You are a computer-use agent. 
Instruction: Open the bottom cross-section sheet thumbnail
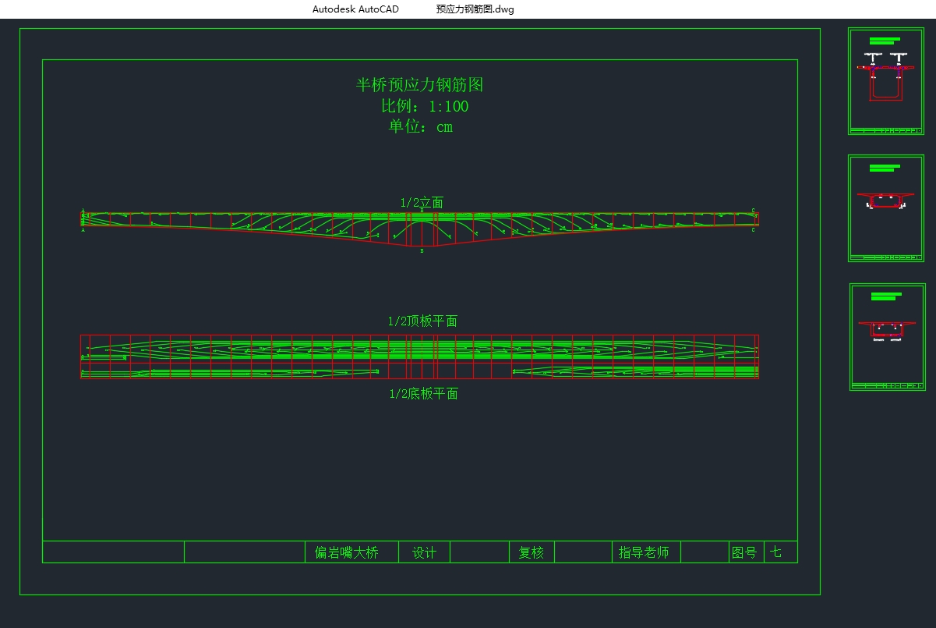coord(887,337)
